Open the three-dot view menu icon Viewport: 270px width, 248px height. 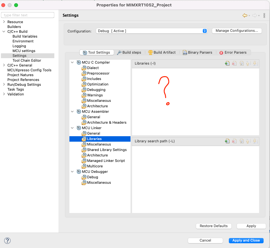pos(264,15)
